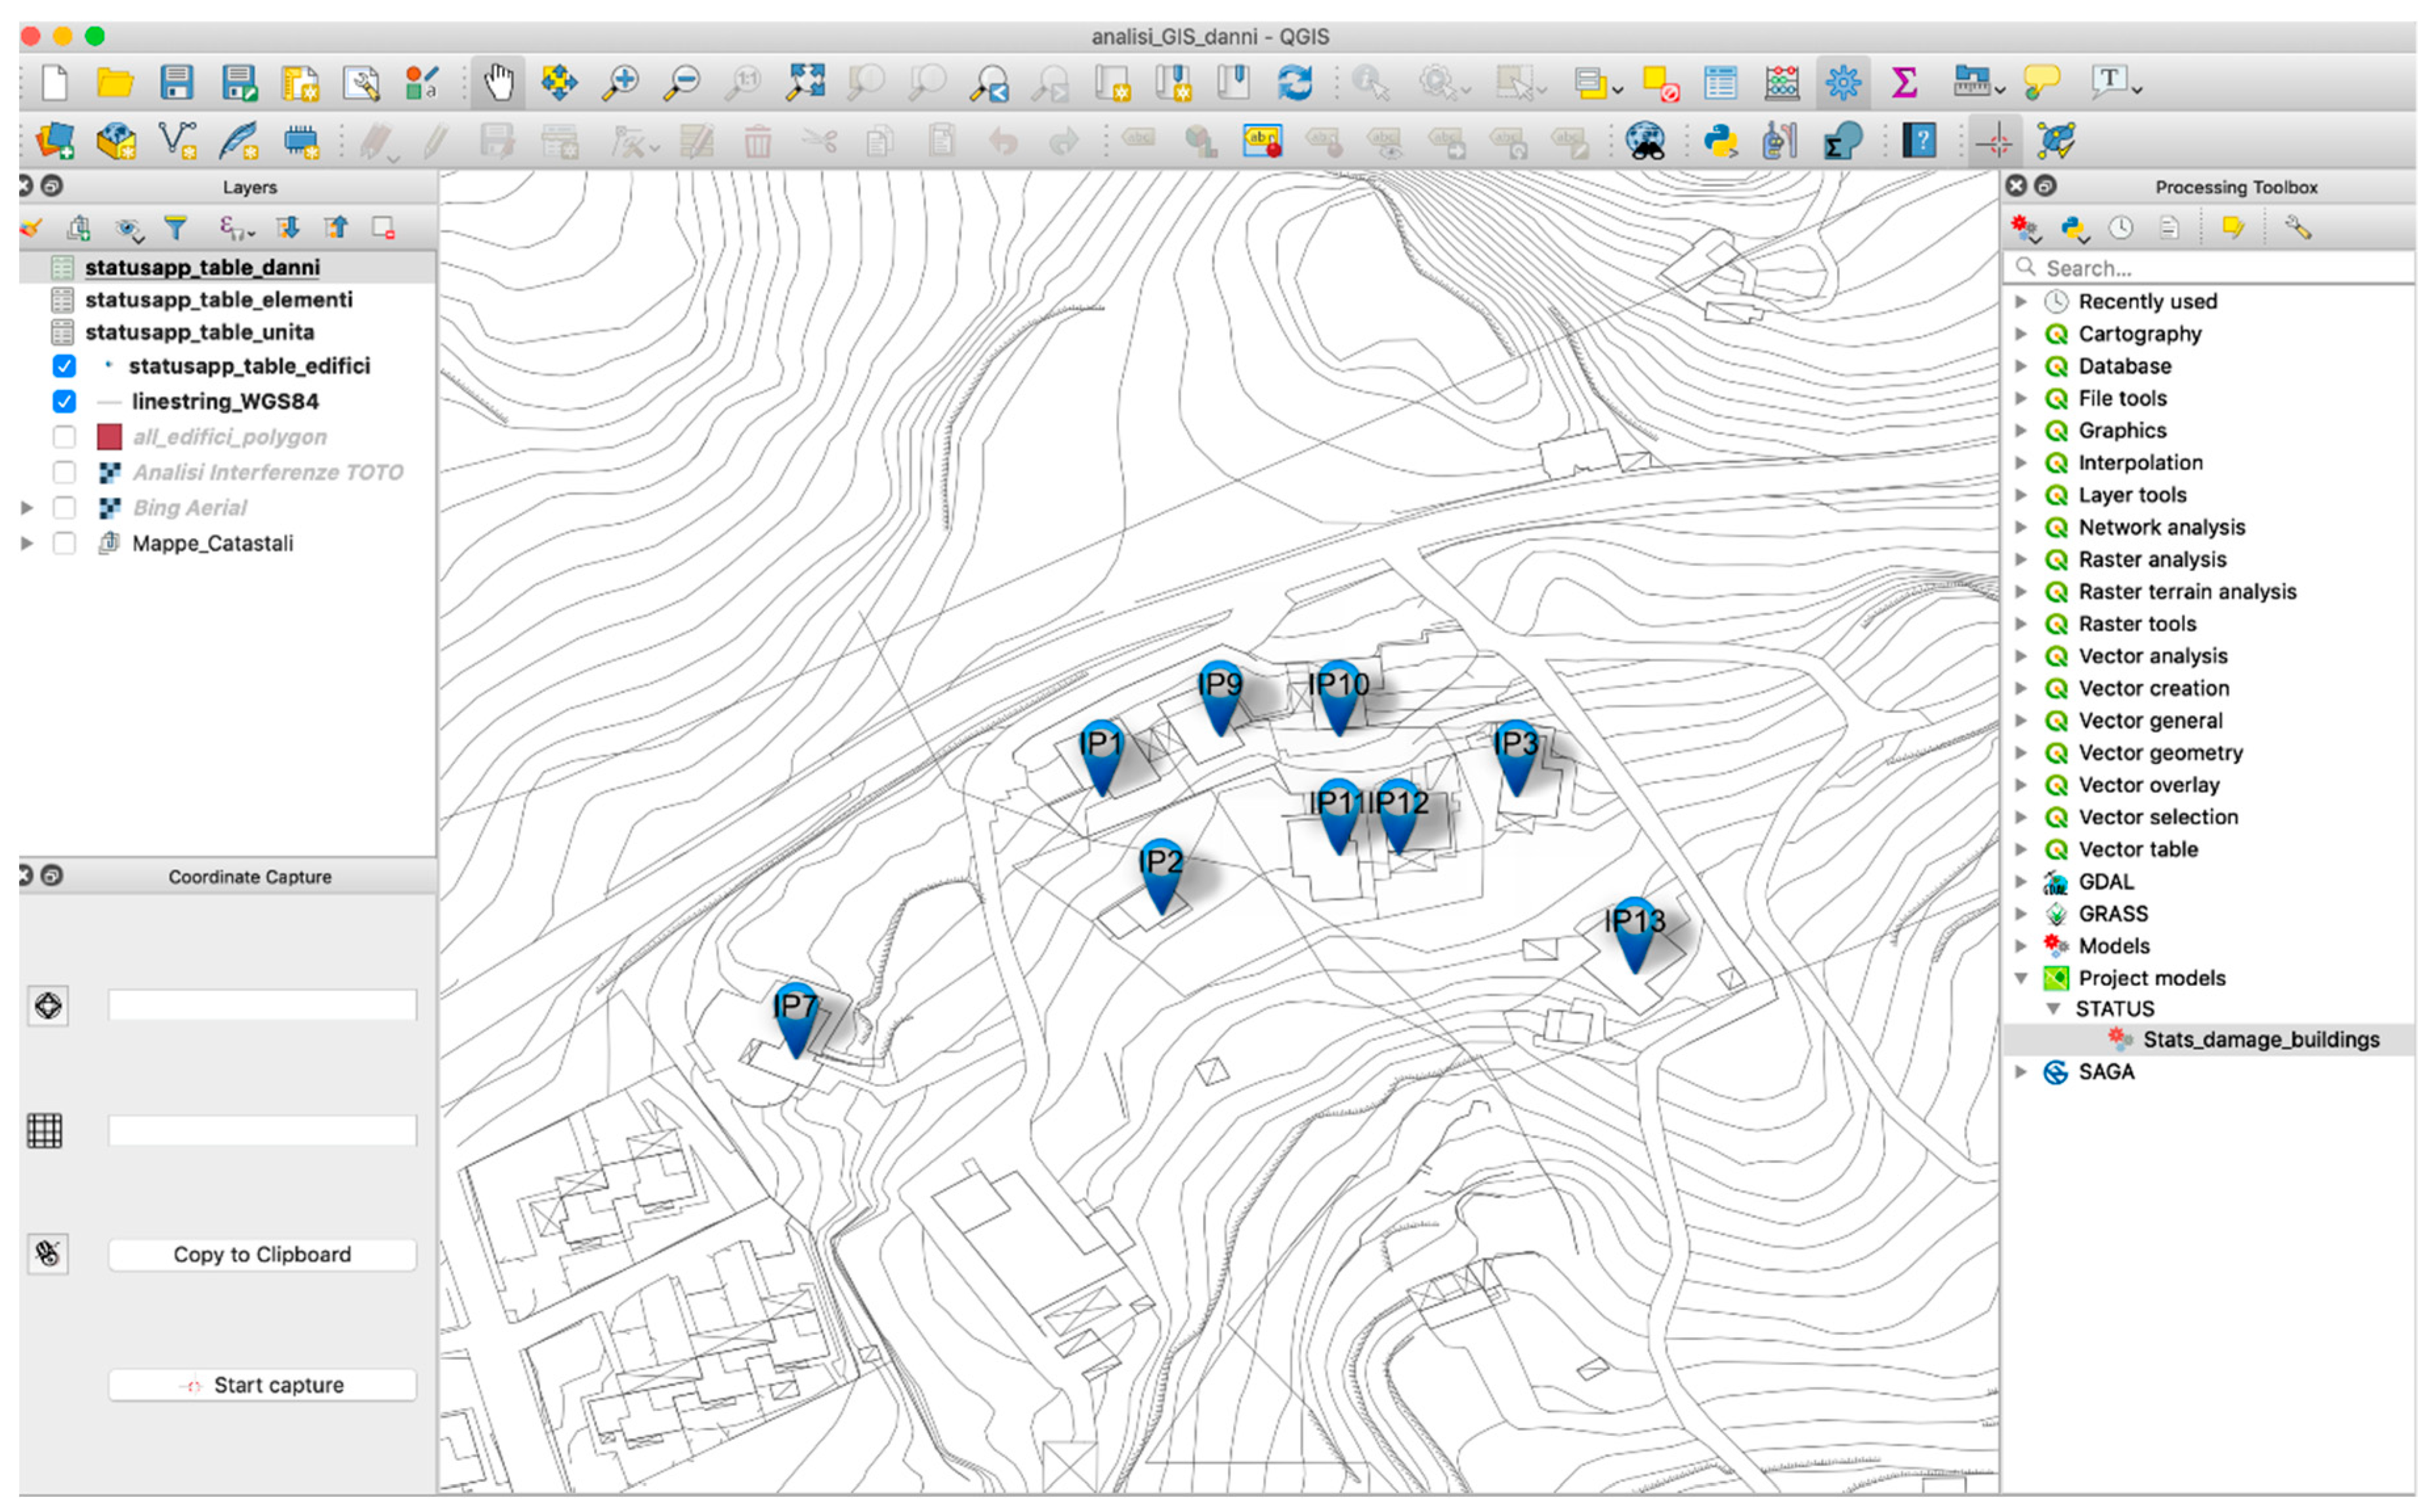
Task: Enable the Bing Aerial layer
Action: (65, 507)
